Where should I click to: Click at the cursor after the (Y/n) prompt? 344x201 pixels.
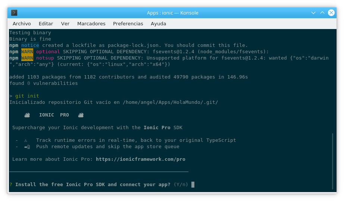tap(193, 185)
